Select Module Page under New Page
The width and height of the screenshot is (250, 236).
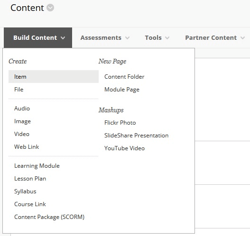(122, 90)
